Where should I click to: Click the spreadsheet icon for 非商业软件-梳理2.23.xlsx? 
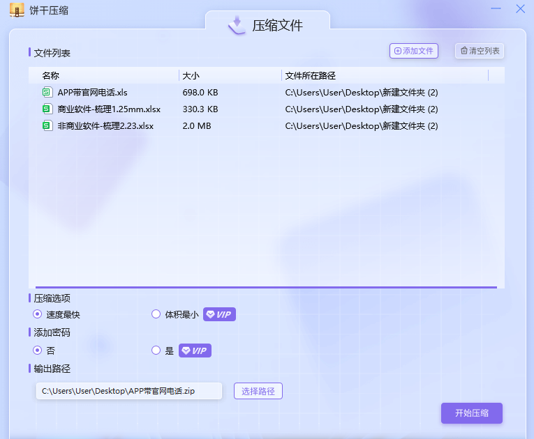point(47,125)
